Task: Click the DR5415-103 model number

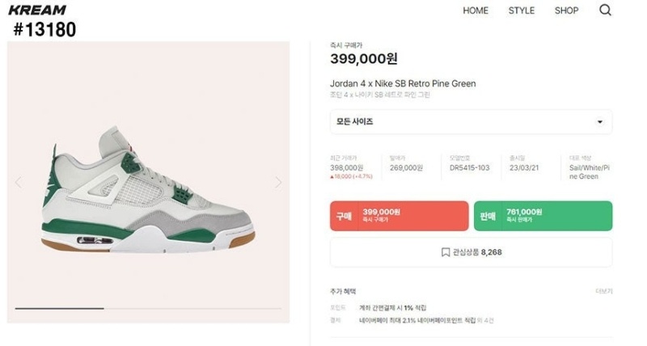Action: pyautogui.click(x=468, y=168)
